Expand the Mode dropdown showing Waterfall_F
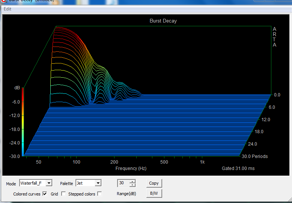This screenshot has width=292, height=203. [49, 183]
